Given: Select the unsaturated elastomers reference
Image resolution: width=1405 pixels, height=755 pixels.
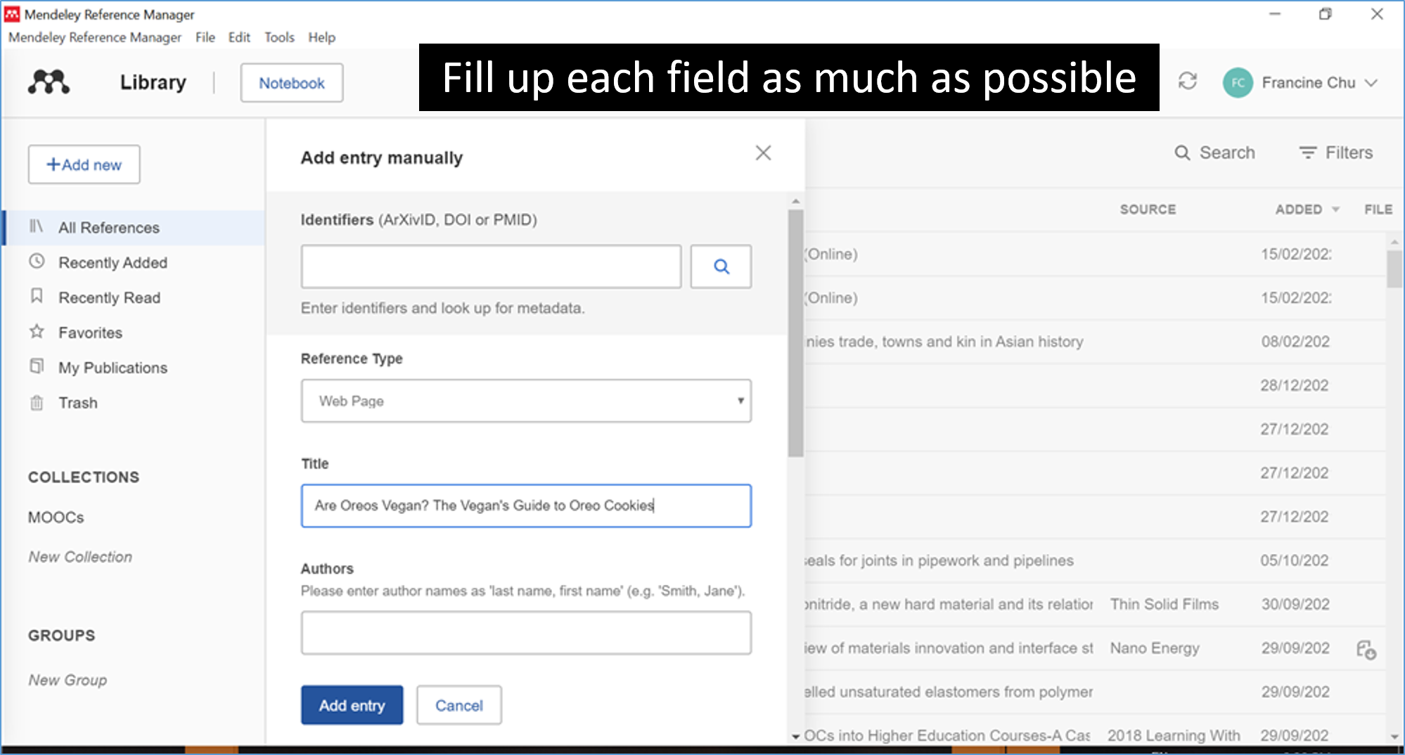Looking at the screenshot, I should (1096, 692).
